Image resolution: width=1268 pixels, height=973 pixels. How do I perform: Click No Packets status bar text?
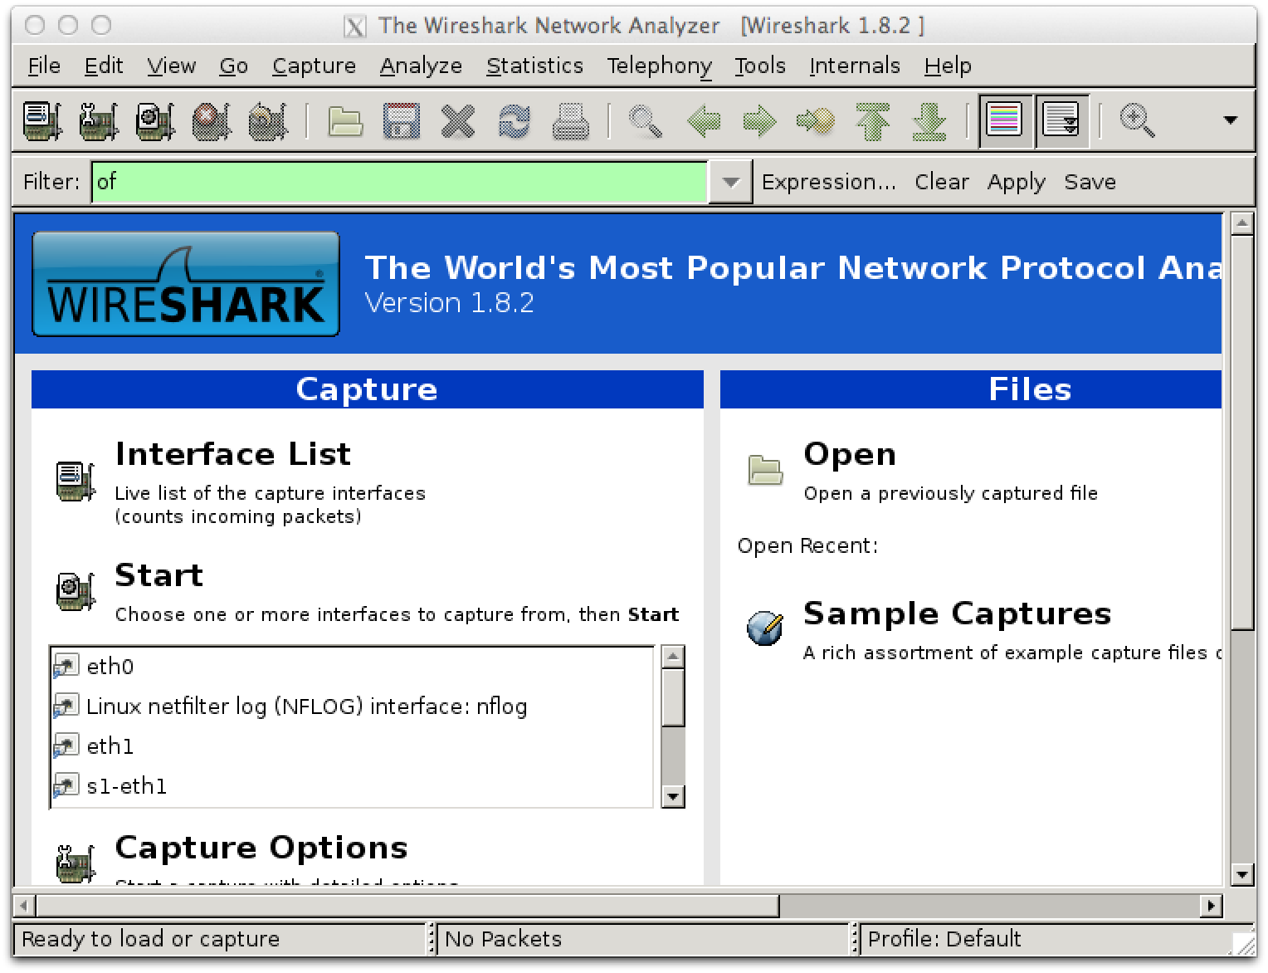[x=504, y=939]
